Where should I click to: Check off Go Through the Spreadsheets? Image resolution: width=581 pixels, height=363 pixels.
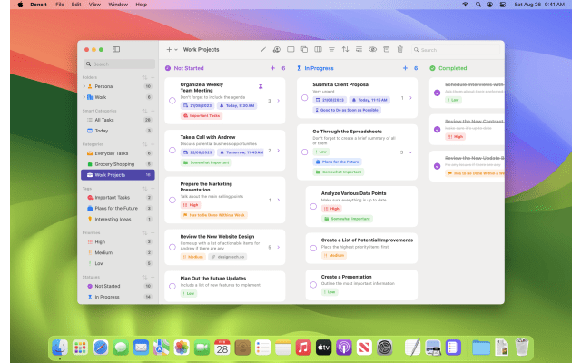click(x=305, y=152)
